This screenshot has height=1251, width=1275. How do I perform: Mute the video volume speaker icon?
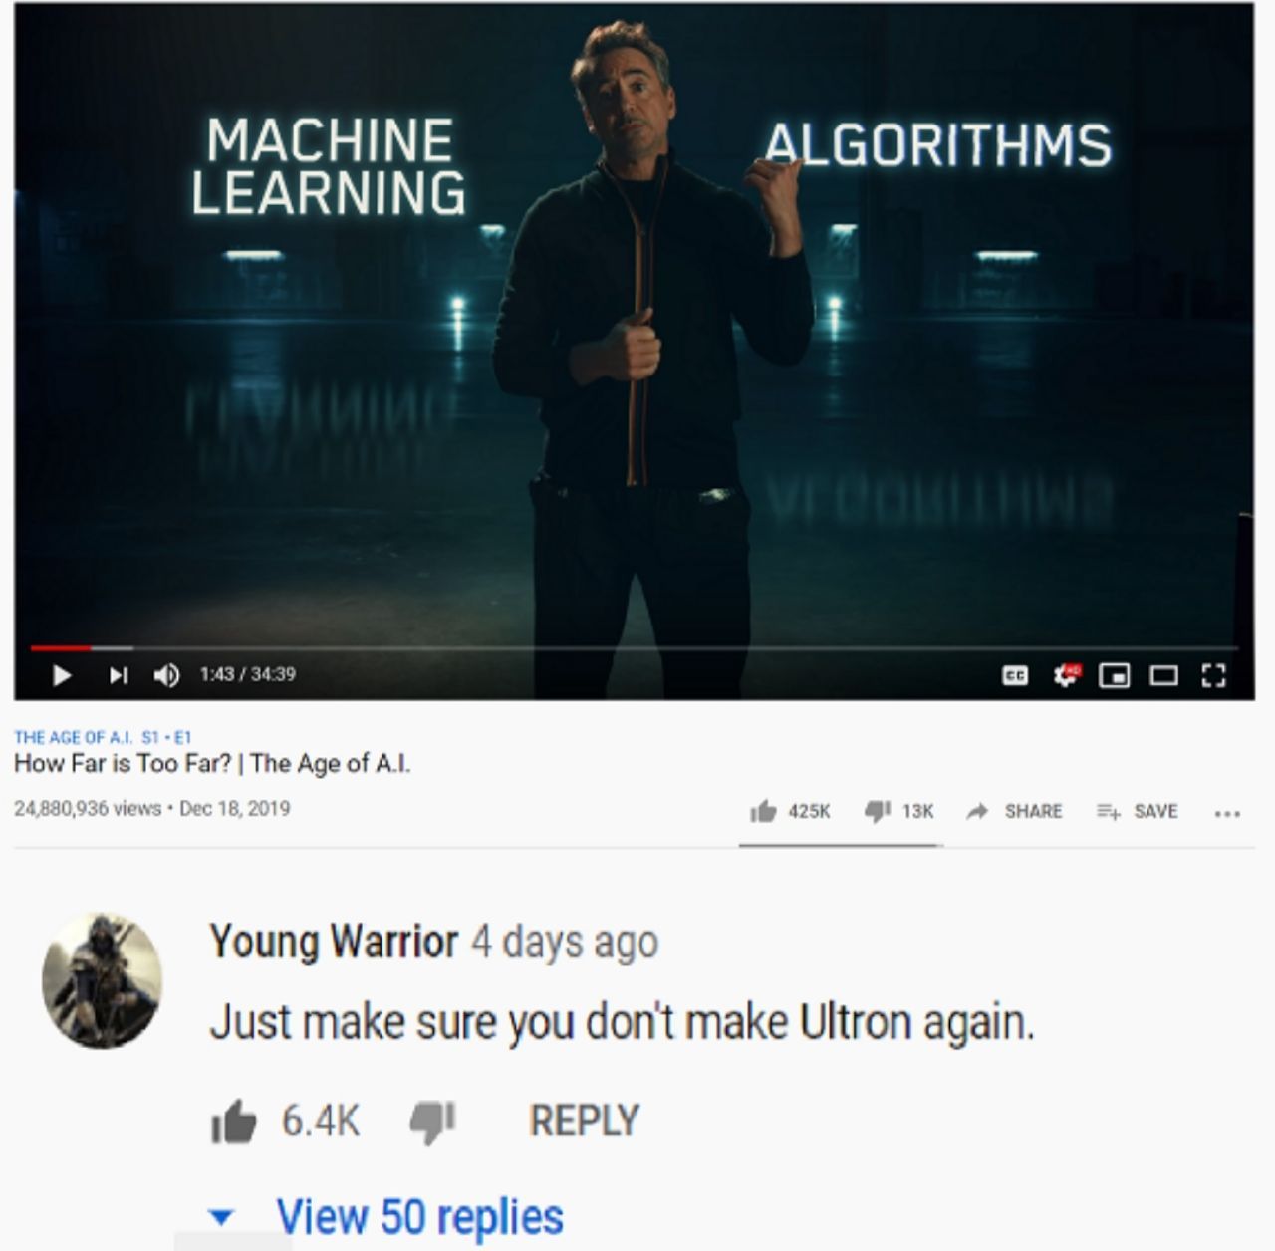[165, 675]
